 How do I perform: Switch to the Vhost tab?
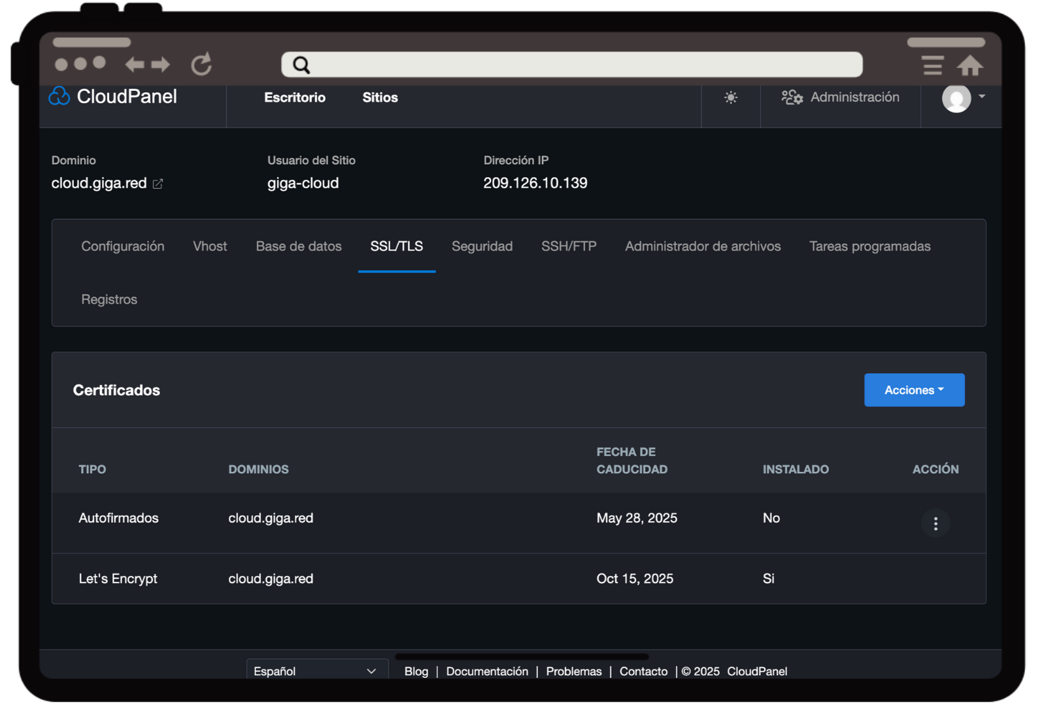pos(210,246)
